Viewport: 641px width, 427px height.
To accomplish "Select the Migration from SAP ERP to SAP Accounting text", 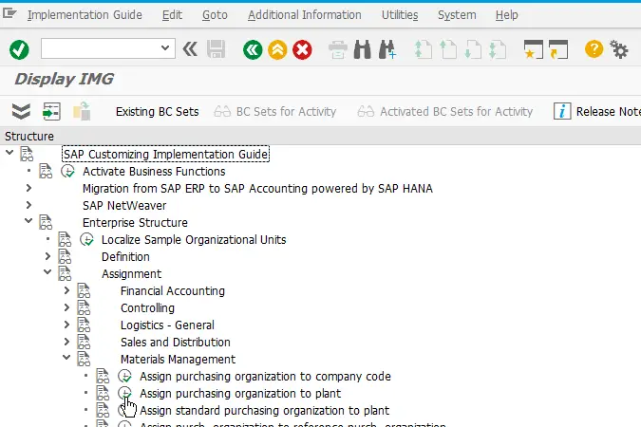I will click(257, 189).
